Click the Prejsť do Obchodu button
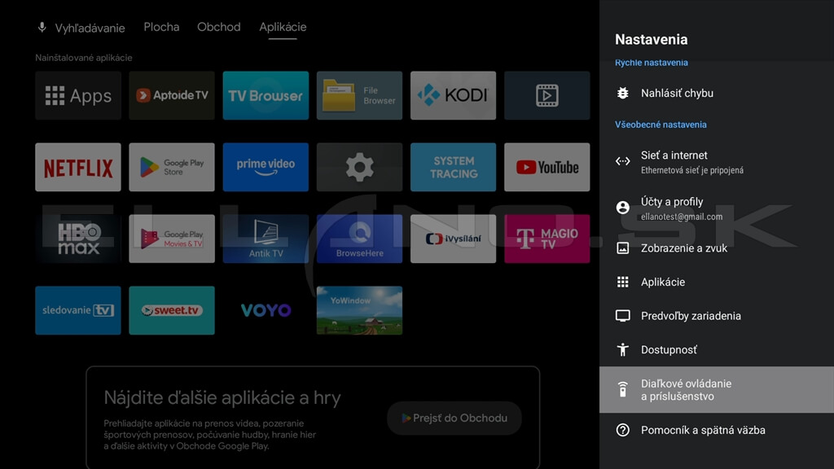 point(454,418)
